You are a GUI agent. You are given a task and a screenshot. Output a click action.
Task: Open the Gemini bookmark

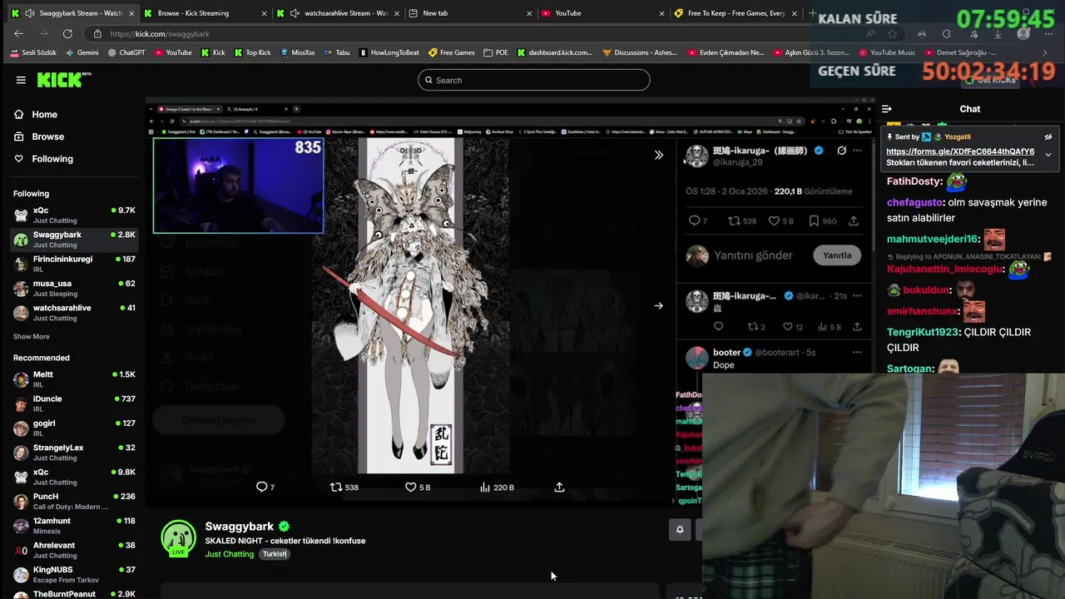coord(81,52)
